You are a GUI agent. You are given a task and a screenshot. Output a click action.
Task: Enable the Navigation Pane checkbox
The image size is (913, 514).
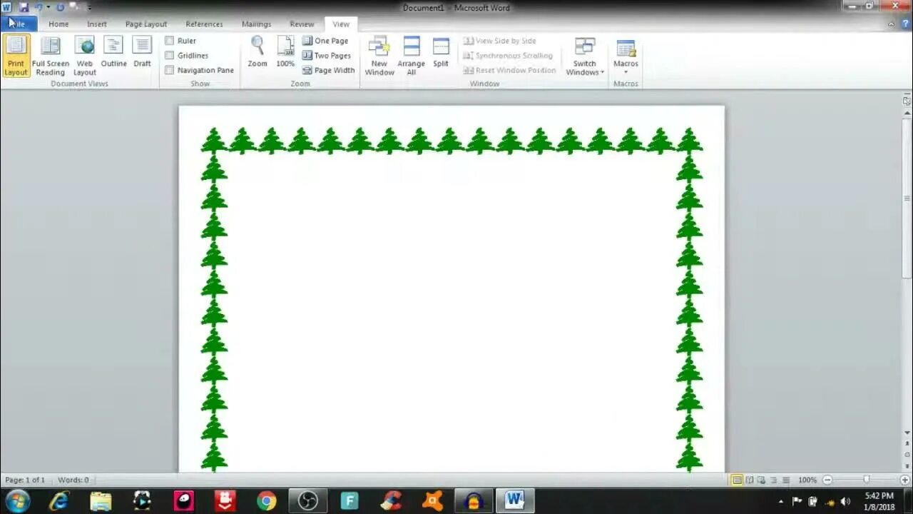(169, 70)
